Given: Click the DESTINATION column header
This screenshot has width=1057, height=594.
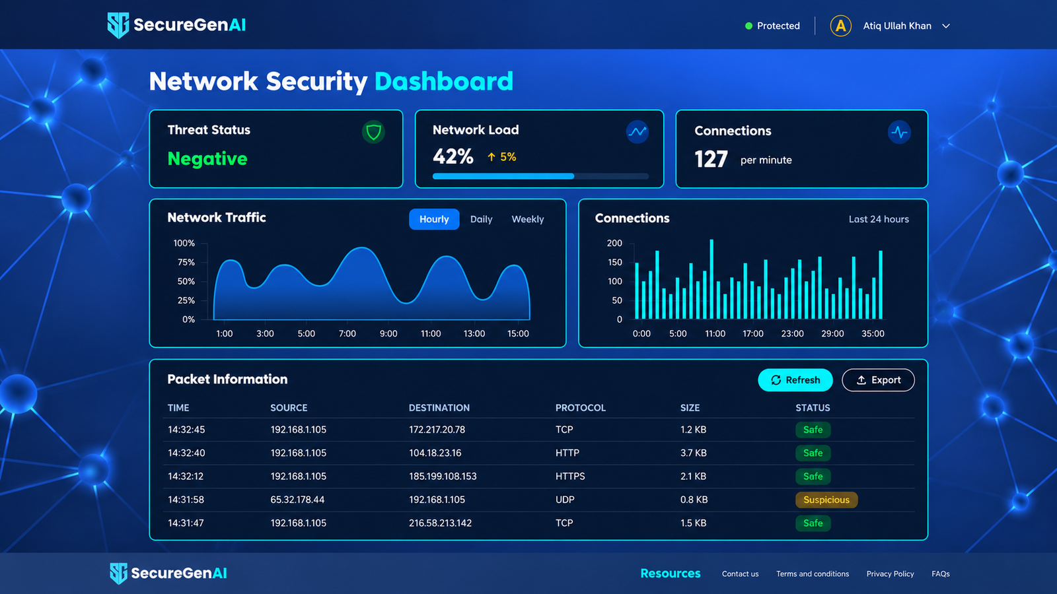Looking at the screenshot, I should 439,408.
